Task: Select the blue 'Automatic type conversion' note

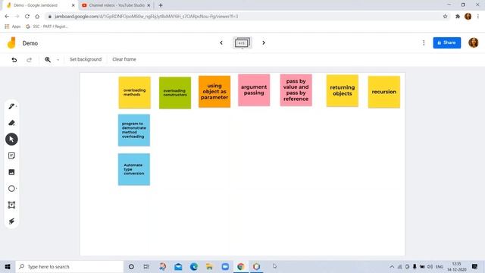Action: point(134,169)
